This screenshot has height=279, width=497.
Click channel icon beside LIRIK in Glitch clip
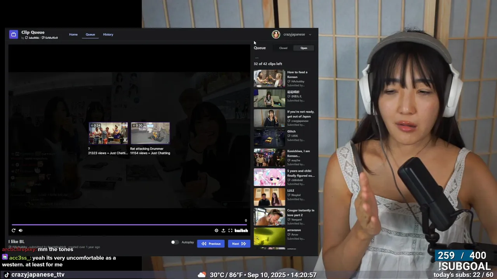289,136
